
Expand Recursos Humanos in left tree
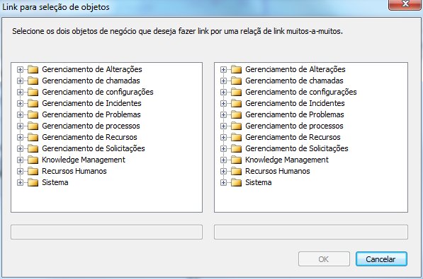(20, 171)
